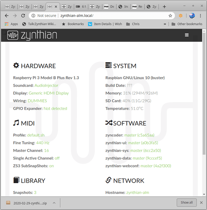Open the orange extension icon
This screenshot has height=210, width=207.
(x=180, y=16)
